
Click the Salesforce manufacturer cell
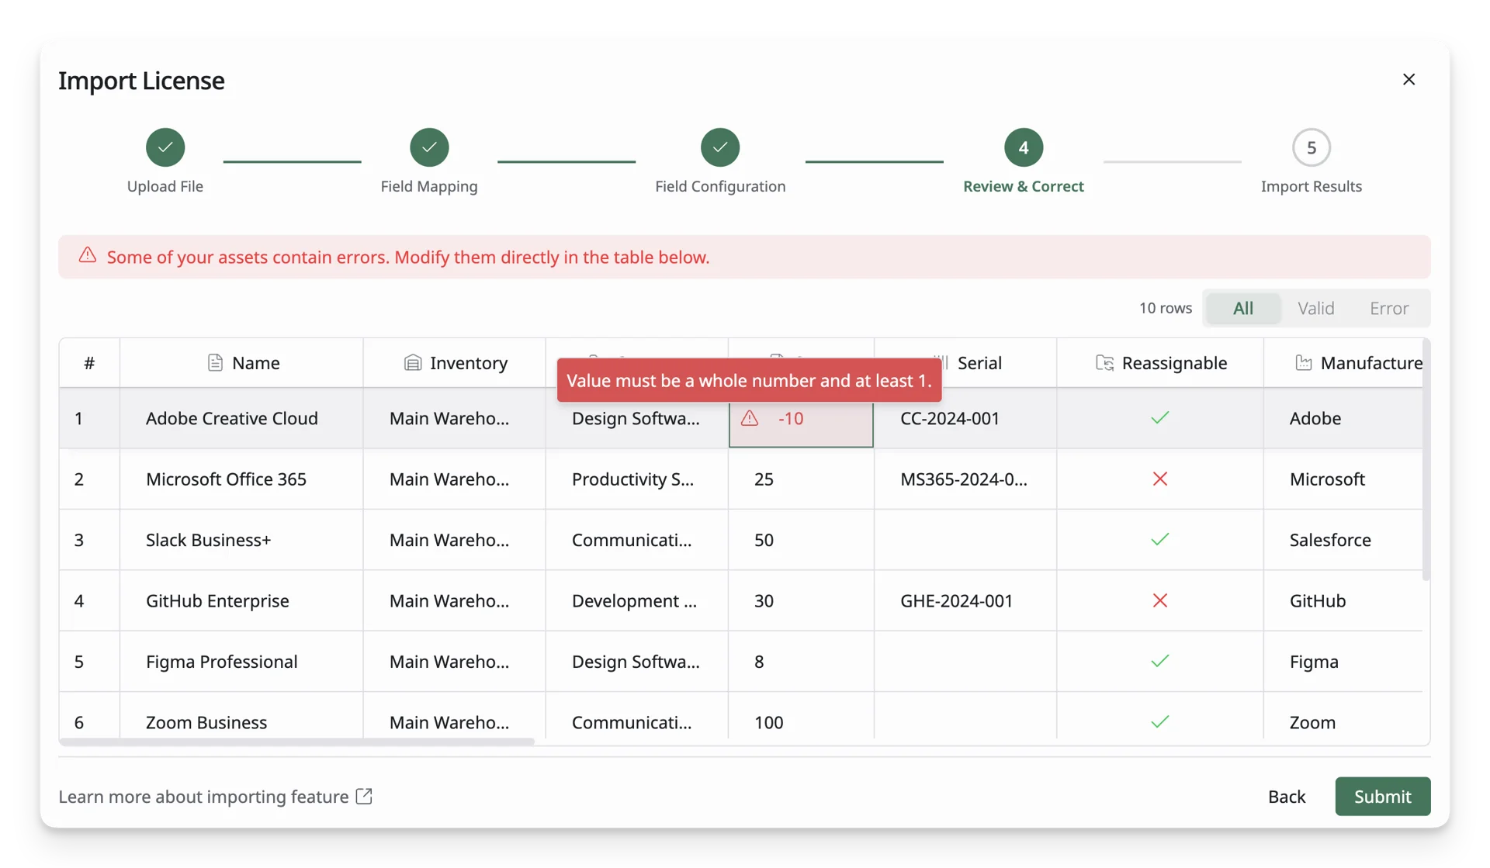pyautogui.click(x=1343, y=540)
